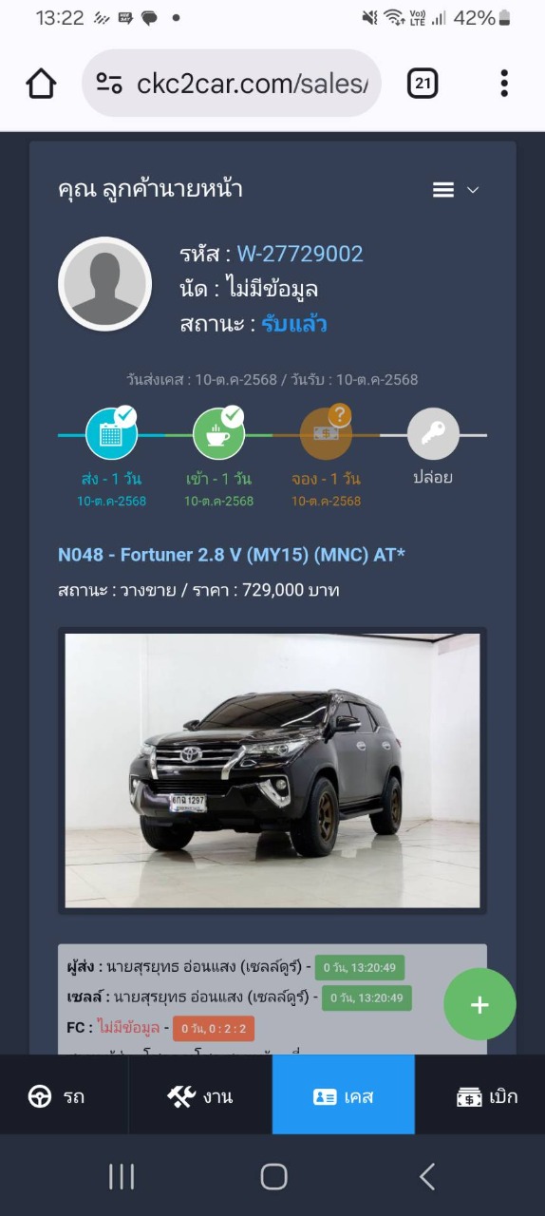Tap the site settings icon in address bar
The width and height of the screenshot is (545, 1216).
(x=110, y=84)
